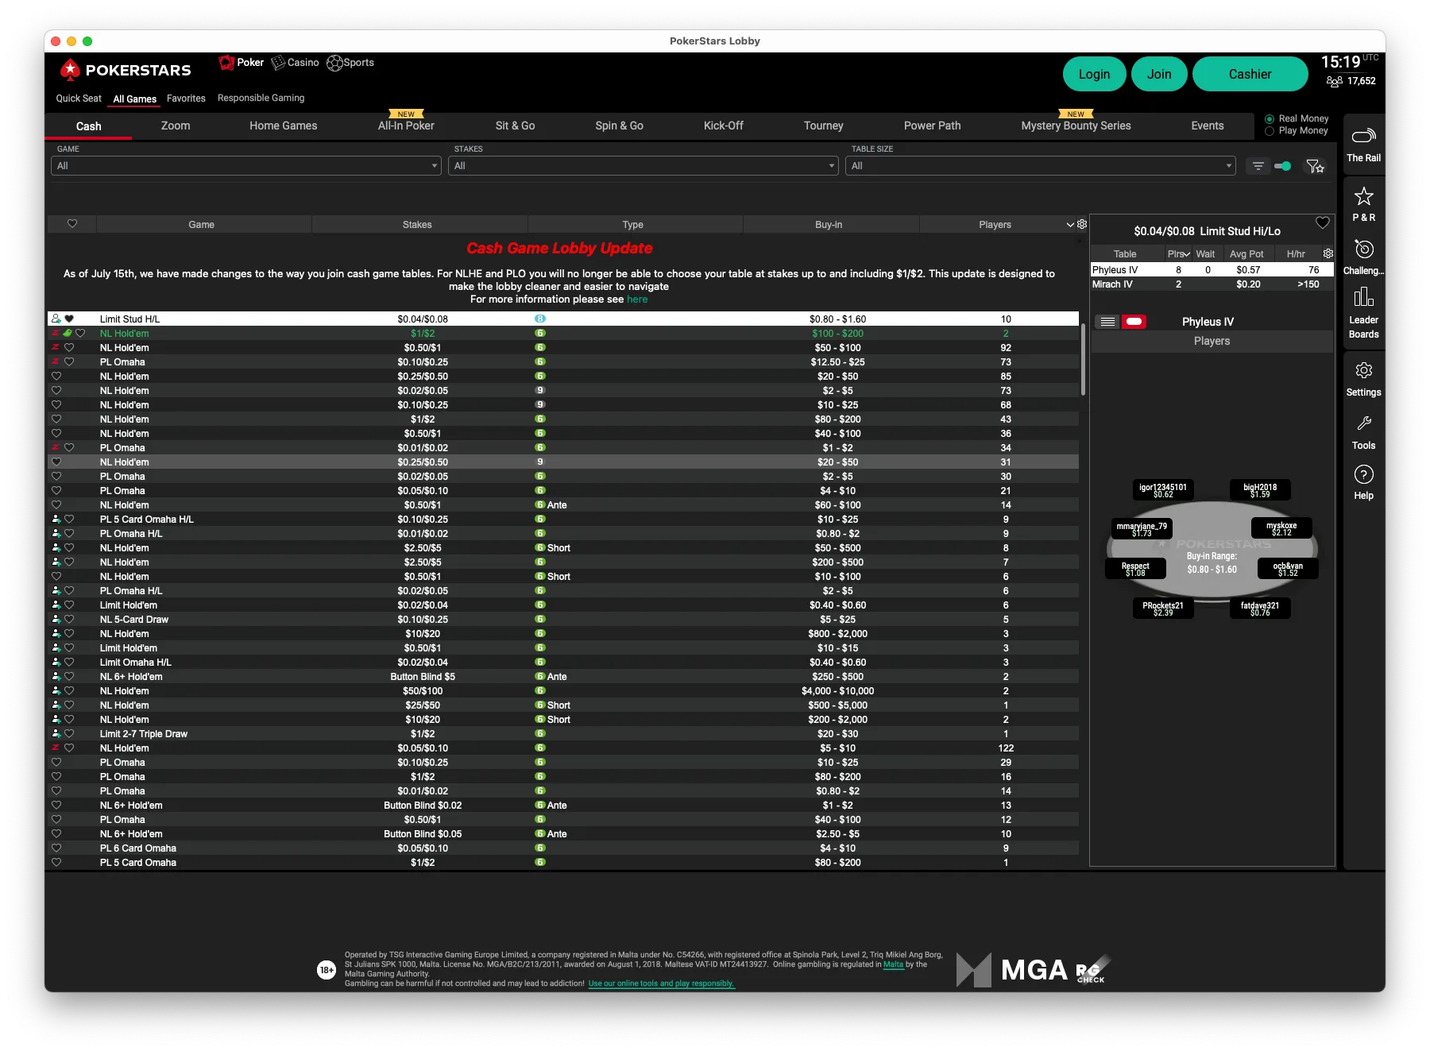This screenshot has width=1430, height=1051.
Task: Click 18+ age restriction badge
Action: (x=327, y=969)
